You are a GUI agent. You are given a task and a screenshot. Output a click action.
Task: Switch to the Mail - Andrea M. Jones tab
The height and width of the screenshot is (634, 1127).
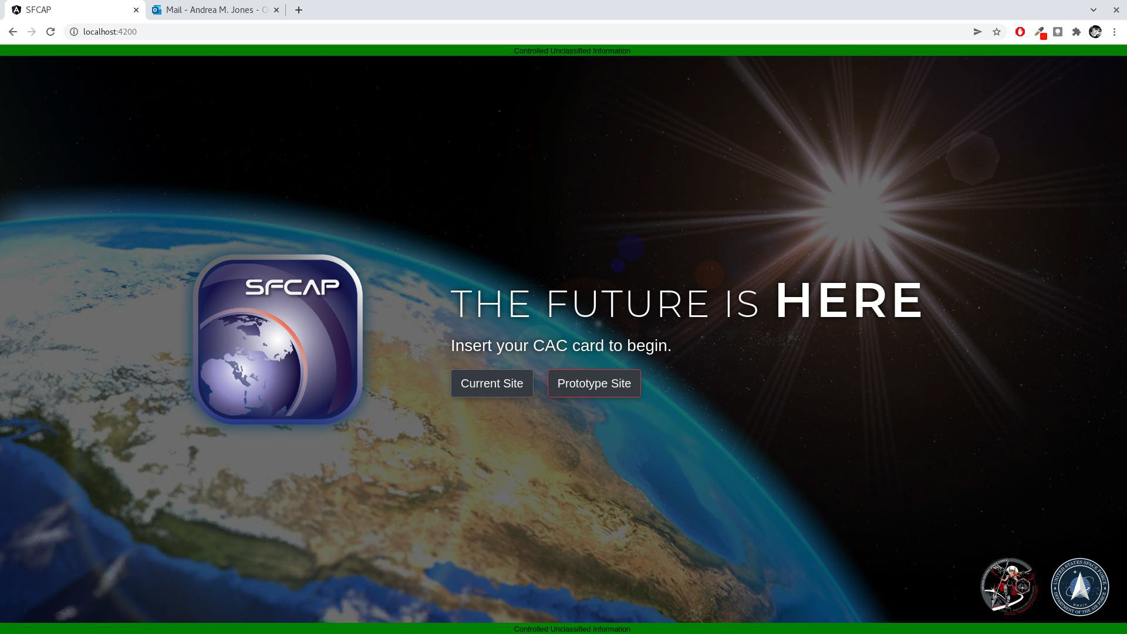tap(215, 10)
